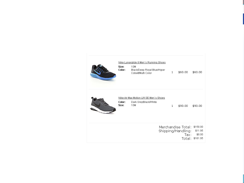Click the Air Max line total at row end
The height and width of the screenshot is (183, 244).
197,106
